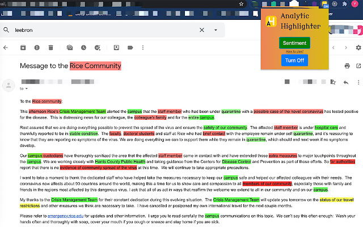Apply a label using the label icon
Screen dimensions: 363x227
point(131,47)
